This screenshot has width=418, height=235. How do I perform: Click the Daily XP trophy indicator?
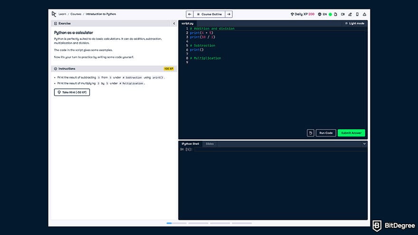pos(302,14)
